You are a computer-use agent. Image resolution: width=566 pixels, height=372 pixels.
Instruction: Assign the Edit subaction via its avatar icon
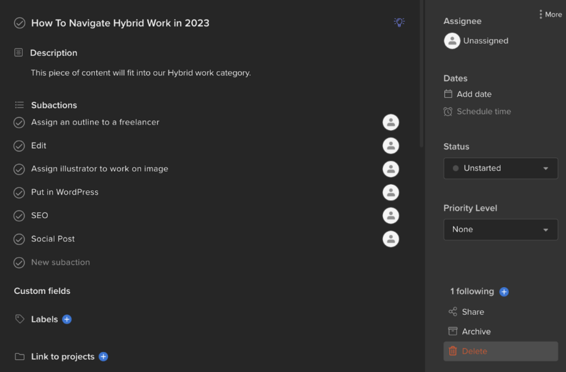pyautogui.click(x=391, y=145)
